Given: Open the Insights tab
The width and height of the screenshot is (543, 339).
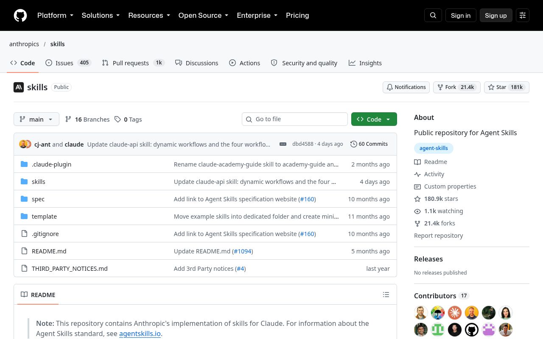Looking at the screenshot, I should [365, 63].
